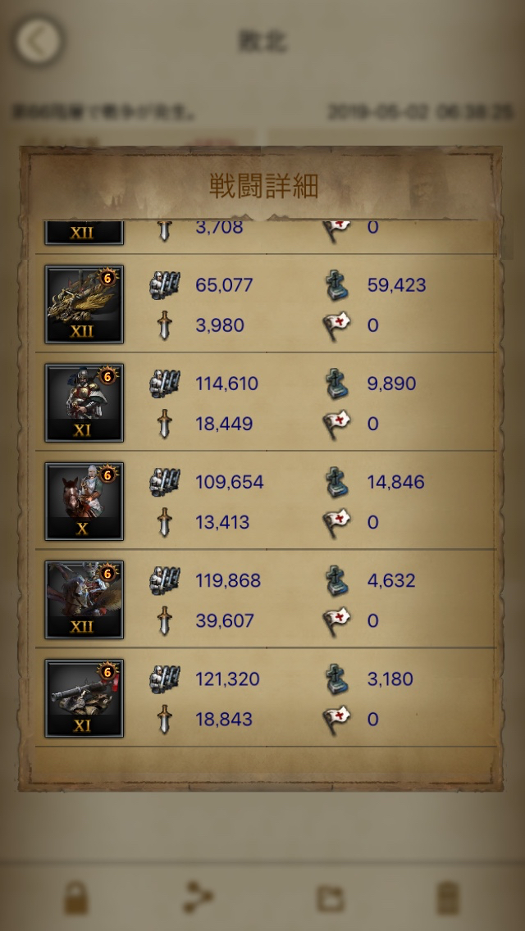The height and width of the screenshot is (931, 525).
Task: Tap the share icon in bottom bar
Action: tap(199, 897)
